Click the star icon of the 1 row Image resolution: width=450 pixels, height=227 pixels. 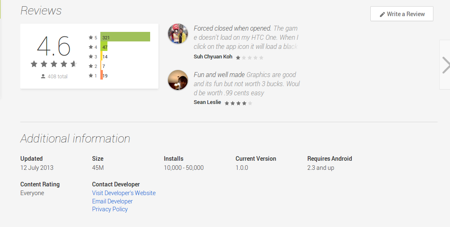pyautogui.click(x=91, y=76)
